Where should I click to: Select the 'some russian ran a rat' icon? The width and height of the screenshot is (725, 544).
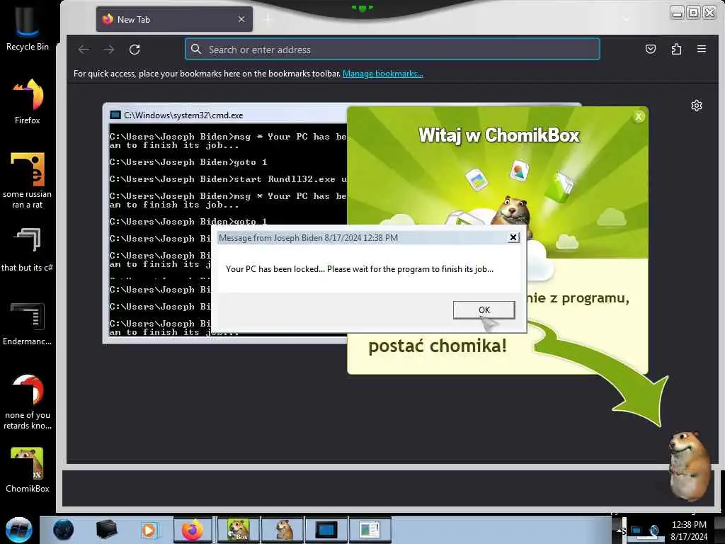pyautogui.click(x=28, y=181)
